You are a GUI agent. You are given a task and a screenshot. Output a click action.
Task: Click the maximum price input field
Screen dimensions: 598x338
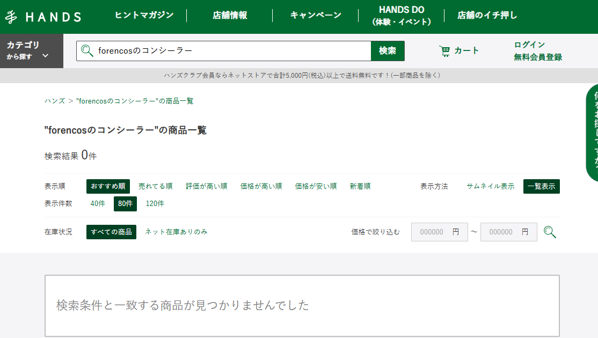[509, 232]
